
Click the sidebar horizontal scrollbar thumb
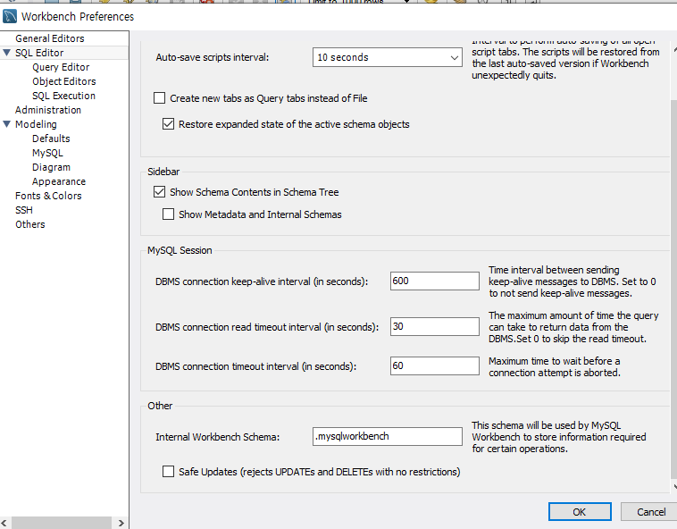click(x=62, y=523)
